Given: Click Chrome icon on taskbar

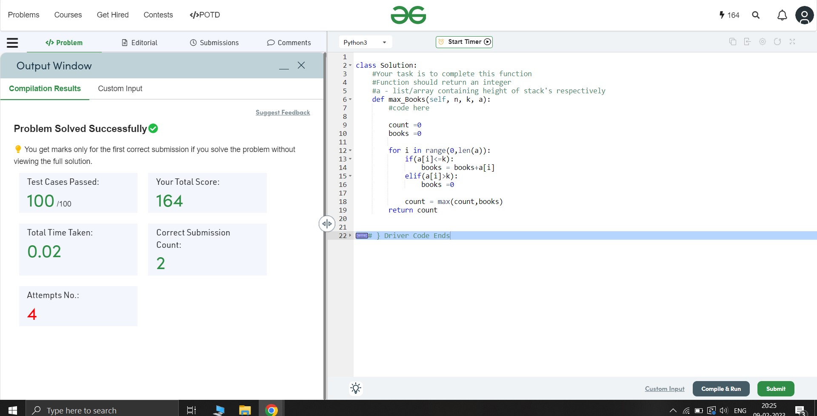Looking at the screenshot, I should [271, 410].
